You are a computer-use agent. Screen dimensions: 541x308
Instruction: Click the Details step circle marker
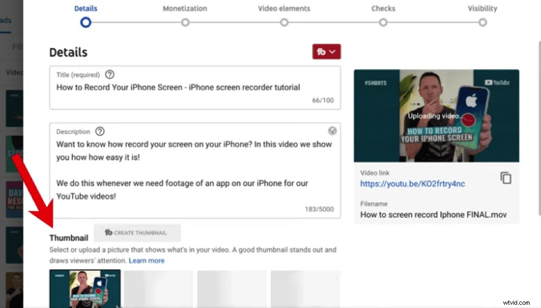(x=85, y=22)
